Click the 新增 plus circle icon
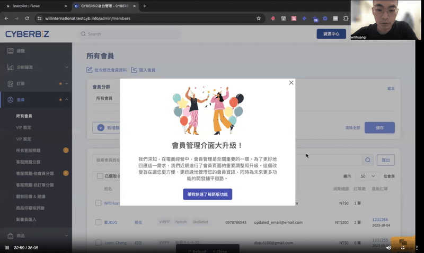The width and height of the screenshot is (424, 253). coord(101,127)
